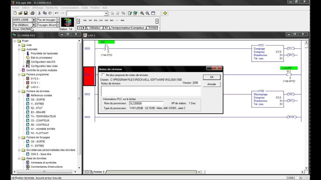
Task: Insert a CTD count-down instruction
Action: (106, 20)
